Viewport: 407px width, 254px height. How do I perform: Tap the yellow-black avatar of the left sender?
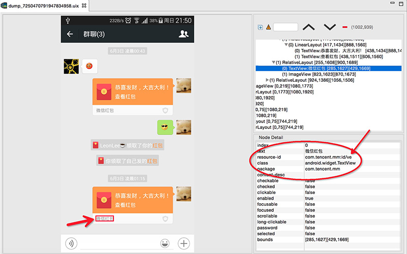point(71,67)
